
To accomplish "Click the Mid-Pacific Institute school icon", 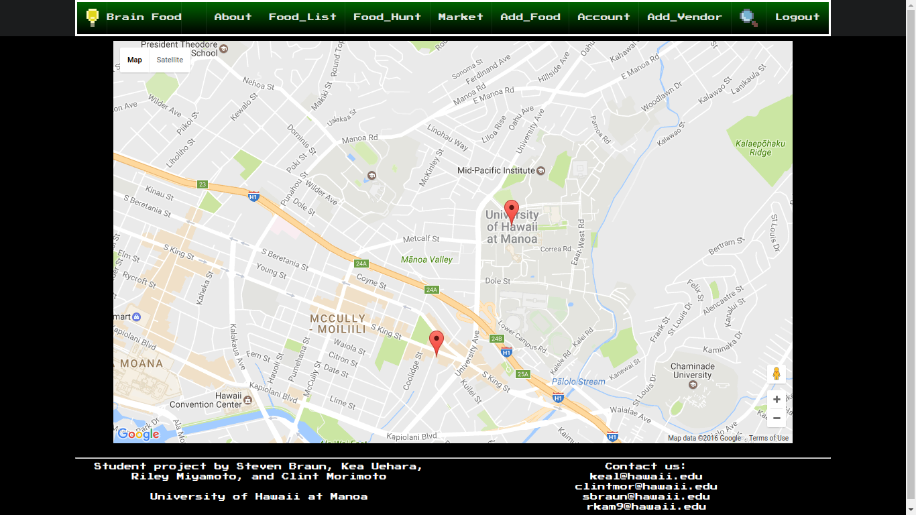I will pyautogui.click(x=540, y=170).
